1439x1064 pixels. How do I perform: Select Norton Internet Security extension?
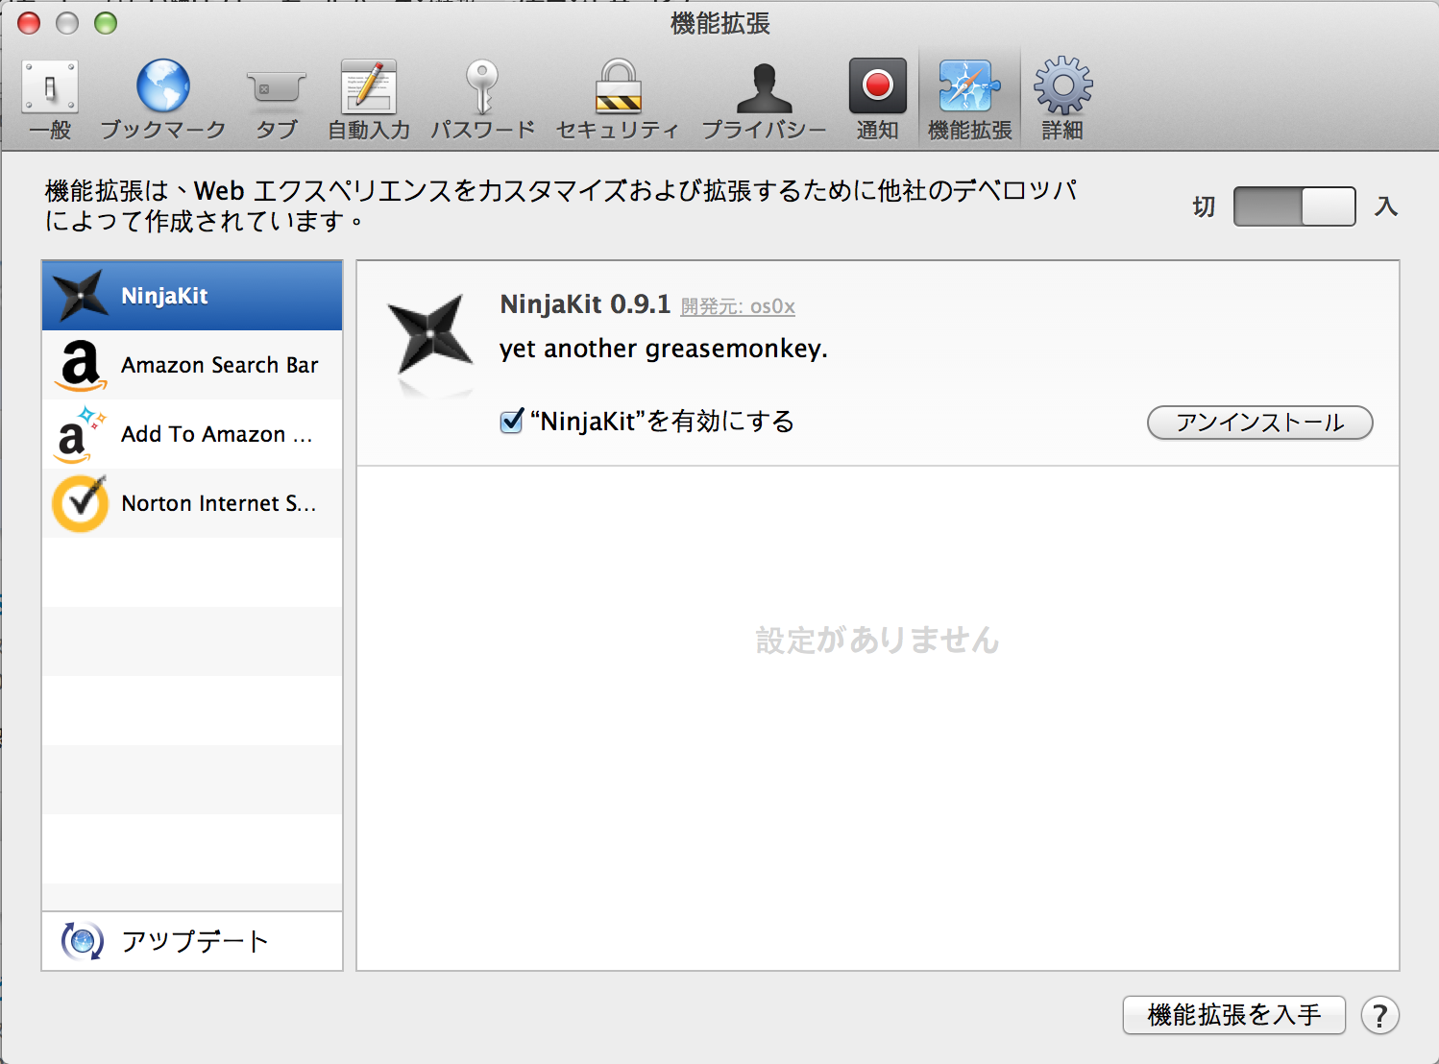click(x=192, y=503)
